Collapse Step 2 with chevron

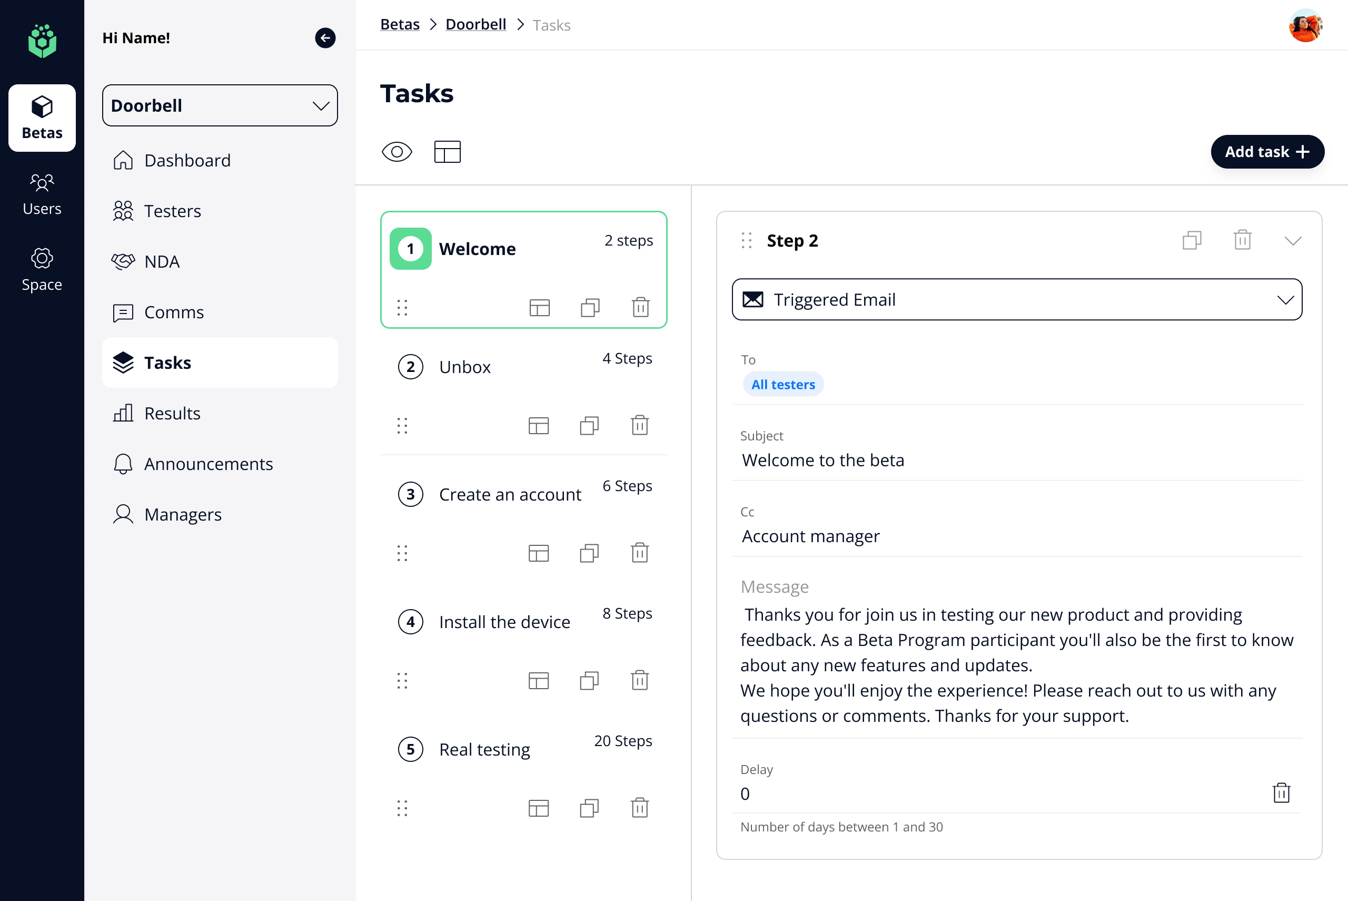coord(1293,240)
